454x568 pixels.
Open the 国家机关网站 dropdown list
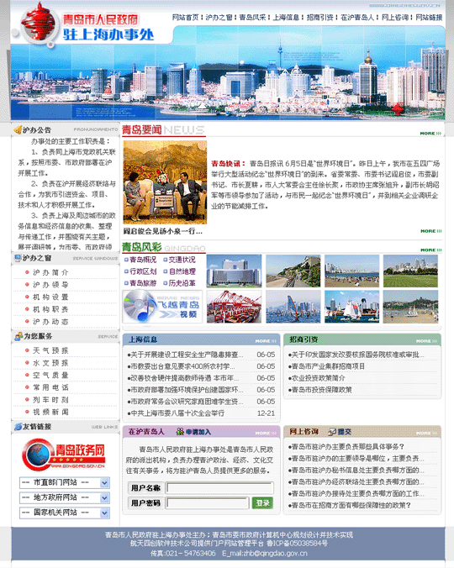pyautogui.click(x=65, y=513)
